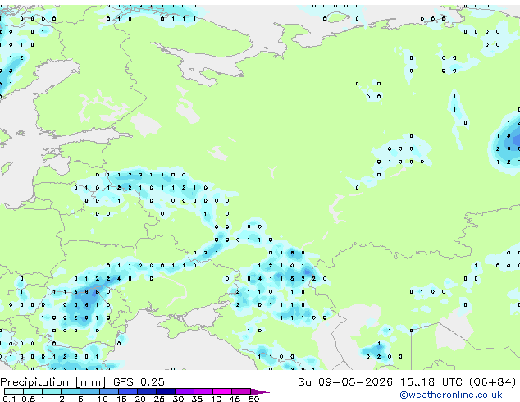Click the 5–10 mm legend swatch
This screenshot has width=520, height=402.
pos(89,391)
